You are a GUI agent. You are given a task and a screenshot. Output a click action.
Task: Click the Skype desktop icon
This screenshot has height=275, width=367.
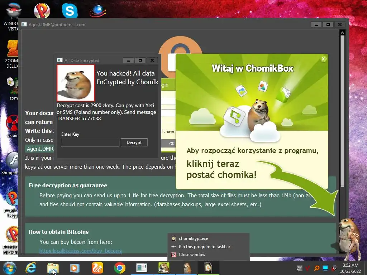[70, 10]
